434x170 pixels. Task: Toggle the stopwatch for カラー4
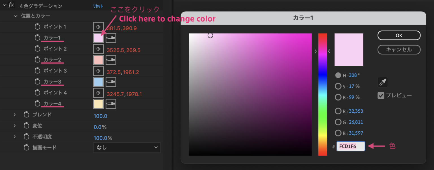point(38,104)
